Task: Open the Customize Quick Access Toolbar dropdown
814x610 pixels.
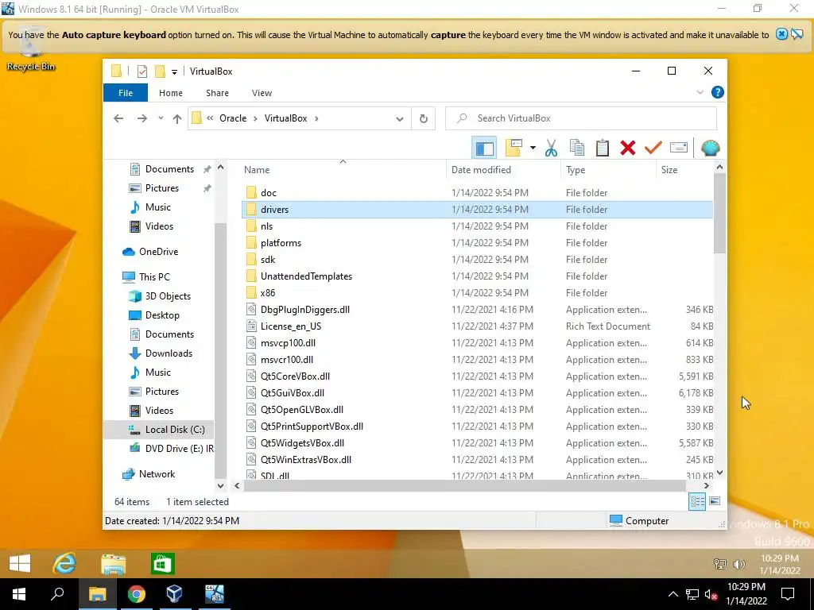Action: click(x=174, y=72)
